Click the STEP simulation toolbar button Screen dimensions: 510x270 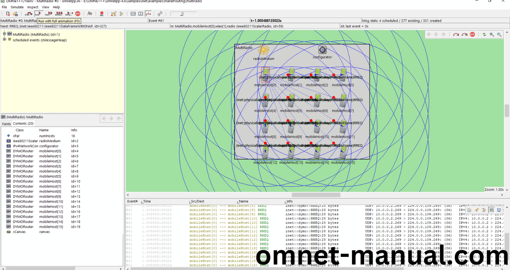(x=28, y=14)
